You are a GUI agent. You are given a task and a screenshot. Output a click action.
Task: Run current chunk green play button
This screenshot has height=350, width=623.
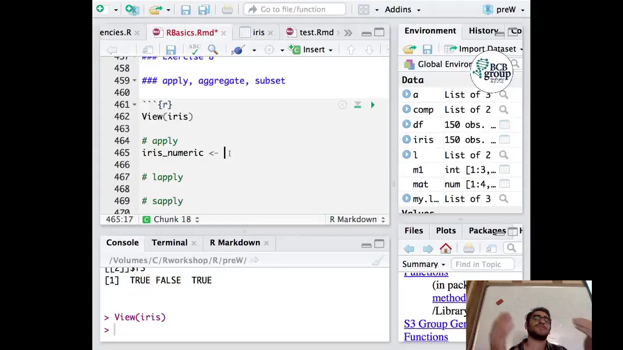pyautogui.click(x=373, y=105)
